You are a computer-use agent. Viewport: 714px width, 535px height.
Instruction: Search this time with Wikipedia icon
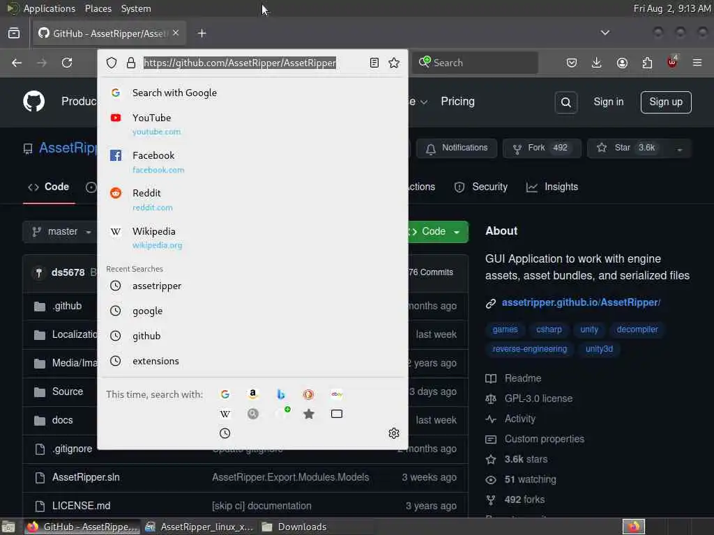[225, 414]
